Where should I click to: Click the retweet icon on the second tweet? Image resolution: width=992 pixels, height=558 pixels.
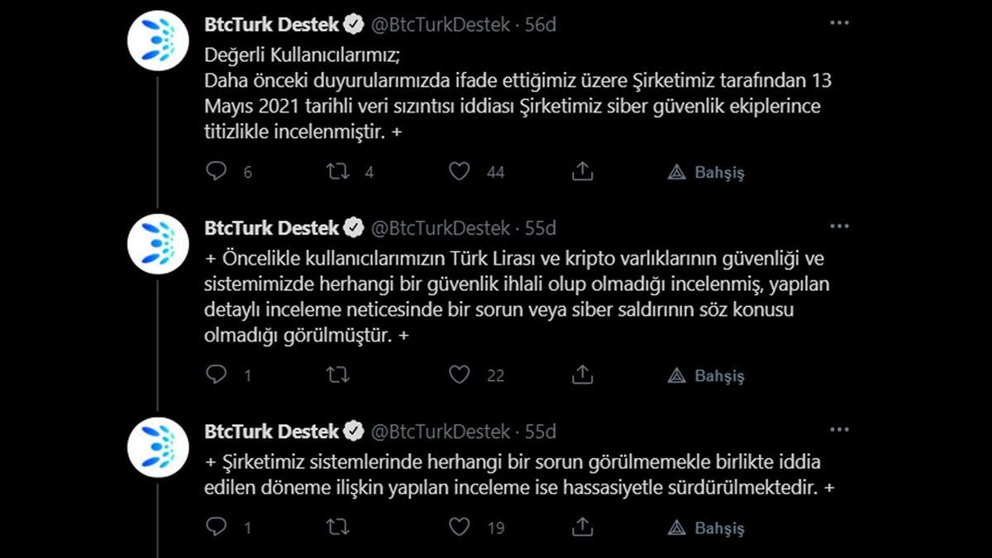(x=336, y=374)
